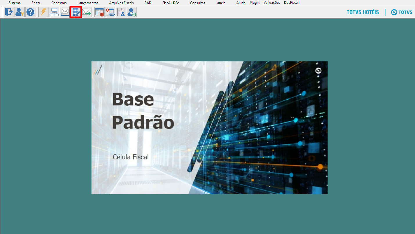Open the Lançamentos menu

88,3
